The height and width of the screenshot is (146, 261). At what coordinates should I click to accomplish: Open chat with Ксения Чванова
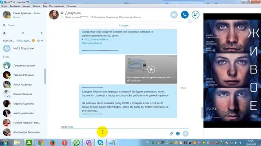[x=23, y=94]
